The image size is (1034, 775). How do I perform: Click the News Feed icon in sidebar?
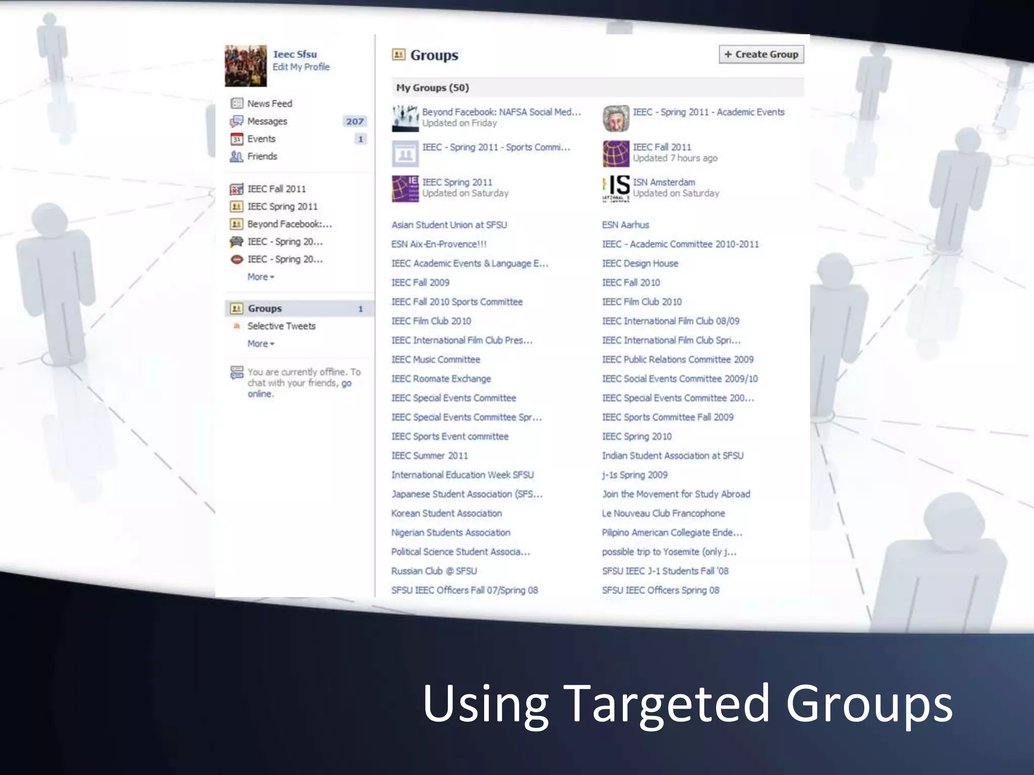(237, 103)
